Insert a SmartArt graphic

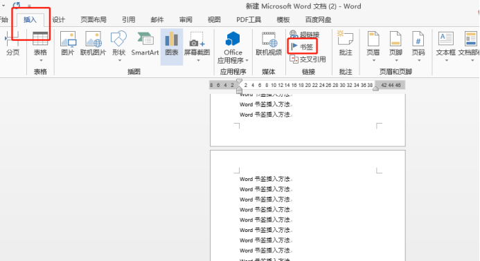coord(145,43)
